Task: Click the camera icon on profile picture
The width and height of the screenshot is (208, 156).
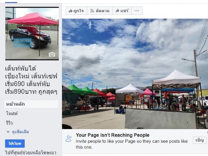Action: [x=52, y=55]
